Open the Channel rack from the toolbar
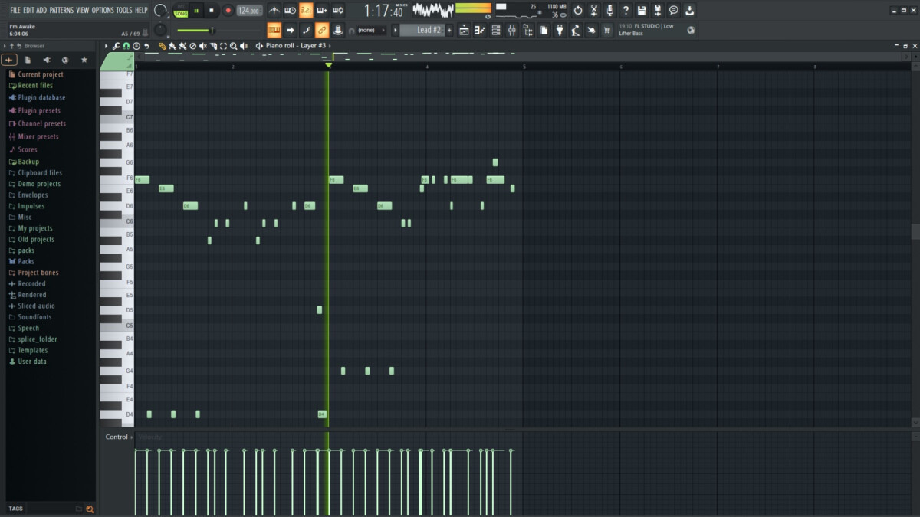Screen dimensions: 920x517 pos(495,31)
